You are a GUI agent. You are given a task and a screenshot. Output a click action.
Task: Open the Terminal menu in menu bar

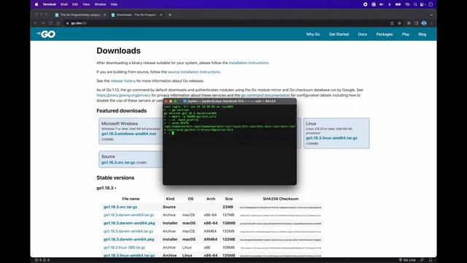point(49,4)
